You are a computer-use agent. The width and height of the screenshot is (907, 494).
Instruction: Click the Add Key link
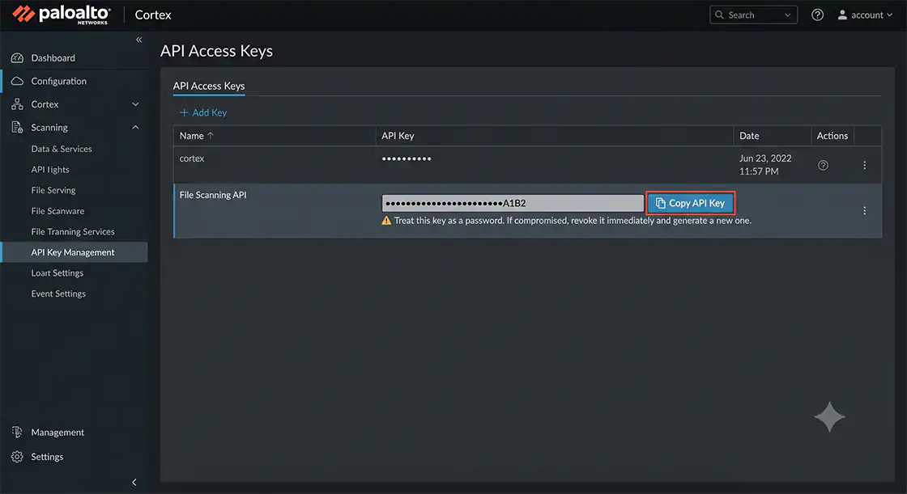pyautogui.click(x=203, y=112)
